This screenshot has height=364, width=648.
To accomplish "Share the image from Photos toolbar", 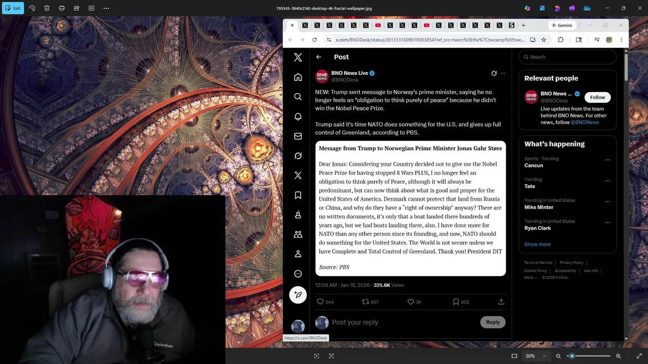I will pyautogui.click(x=76, y=8).
